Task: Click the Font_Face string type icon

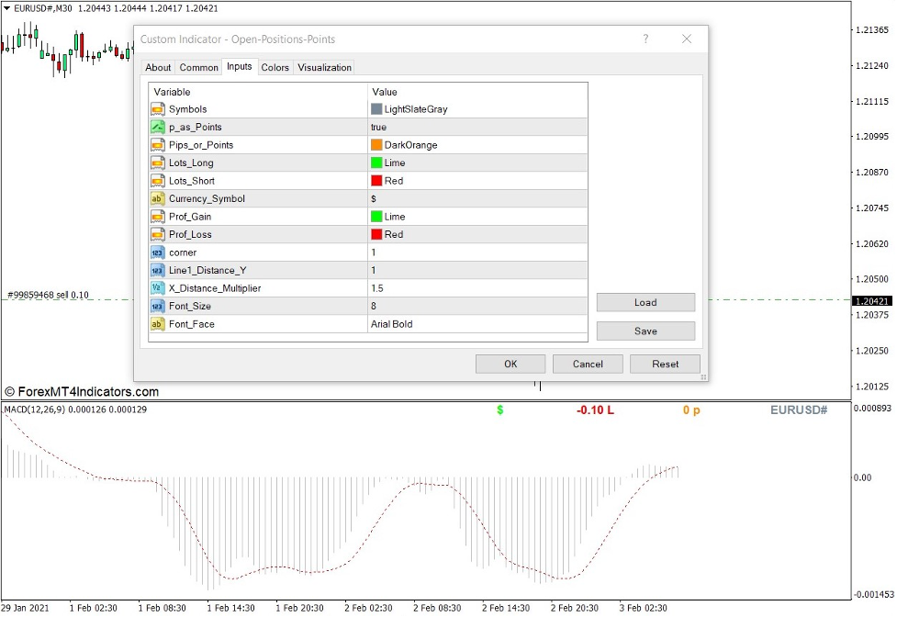Action: pos(157,324)
